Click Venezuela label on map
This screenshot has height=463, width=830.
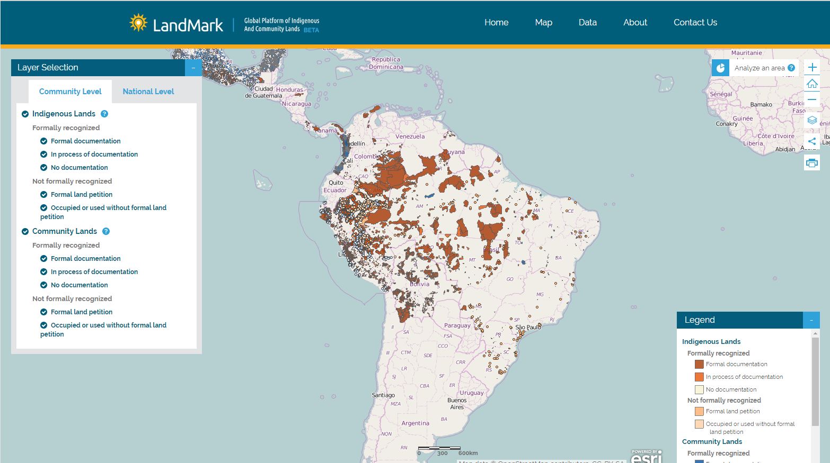click(x=410, y=137)
